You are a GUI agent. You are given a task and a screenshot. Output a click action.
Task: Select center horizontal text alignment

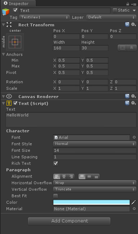click(x=64, y=177)
